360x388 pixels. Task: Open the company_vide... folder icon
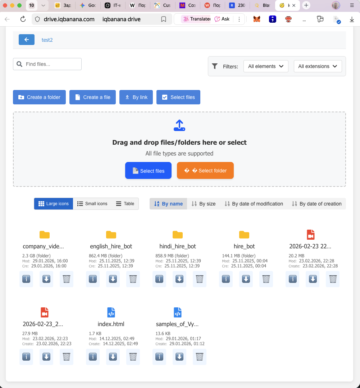tap(45, 235)
